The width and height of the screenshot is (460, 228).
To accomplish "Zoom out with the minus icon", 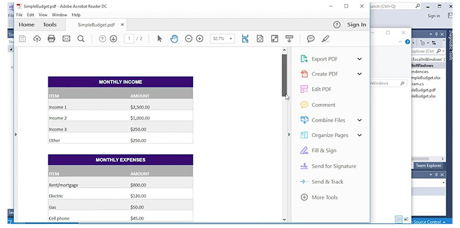I will pyautogui.click(x=189, y=38).
